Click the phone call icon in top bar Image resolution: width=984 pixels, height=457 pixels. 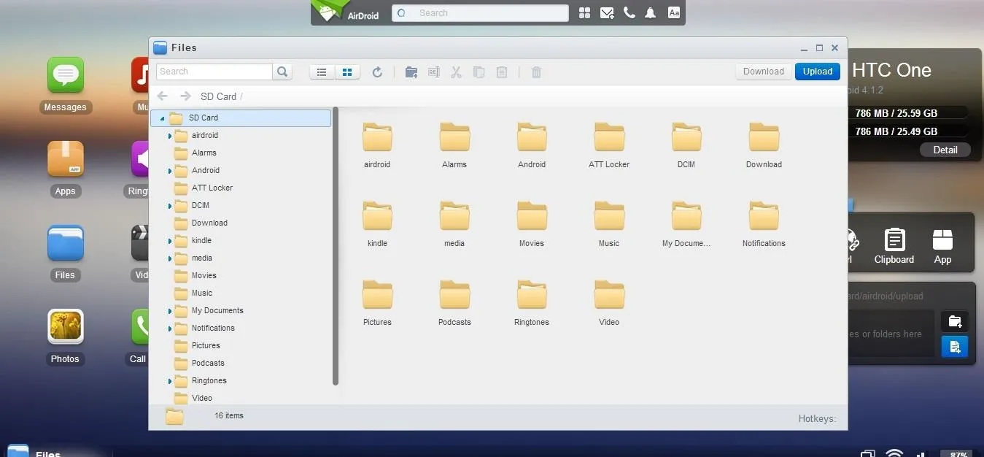coord(629,13)
